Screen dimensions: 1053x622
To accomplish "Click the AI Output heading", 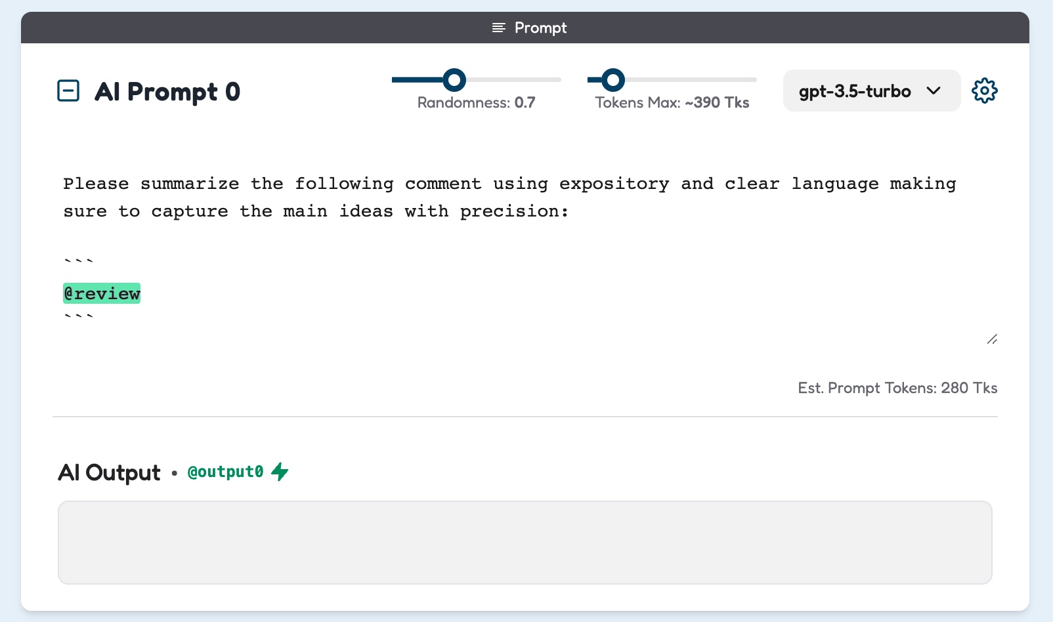I will click(109, 472).
